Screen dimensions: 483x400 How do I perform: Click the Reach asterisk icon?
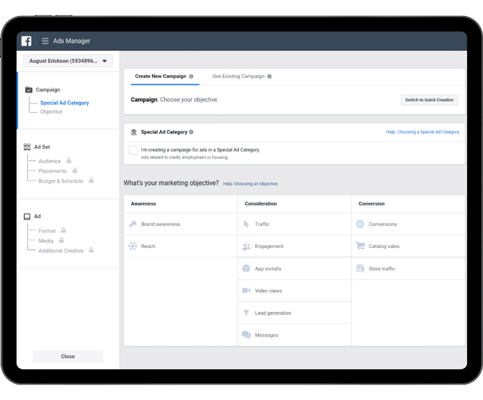pyautogui.click(x=133, y=246)
